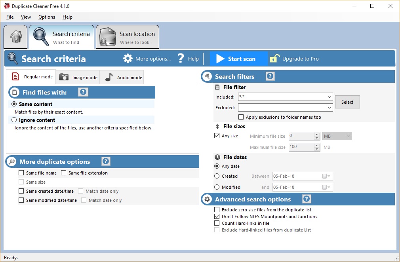This screenshot has width=400, height=262.
Task: Click the Select button for file filter
Action: tap(347, 102)
